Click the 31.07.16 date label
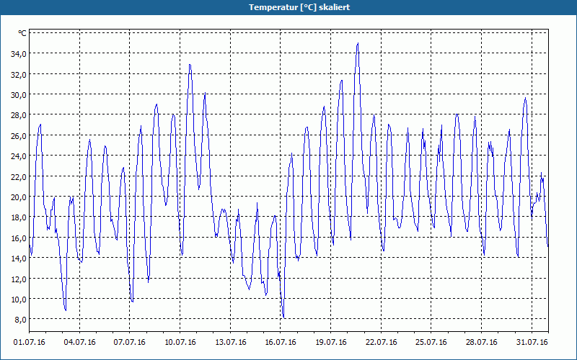The height and width of the screenshot is (360, 577). [x=532, y=343]
